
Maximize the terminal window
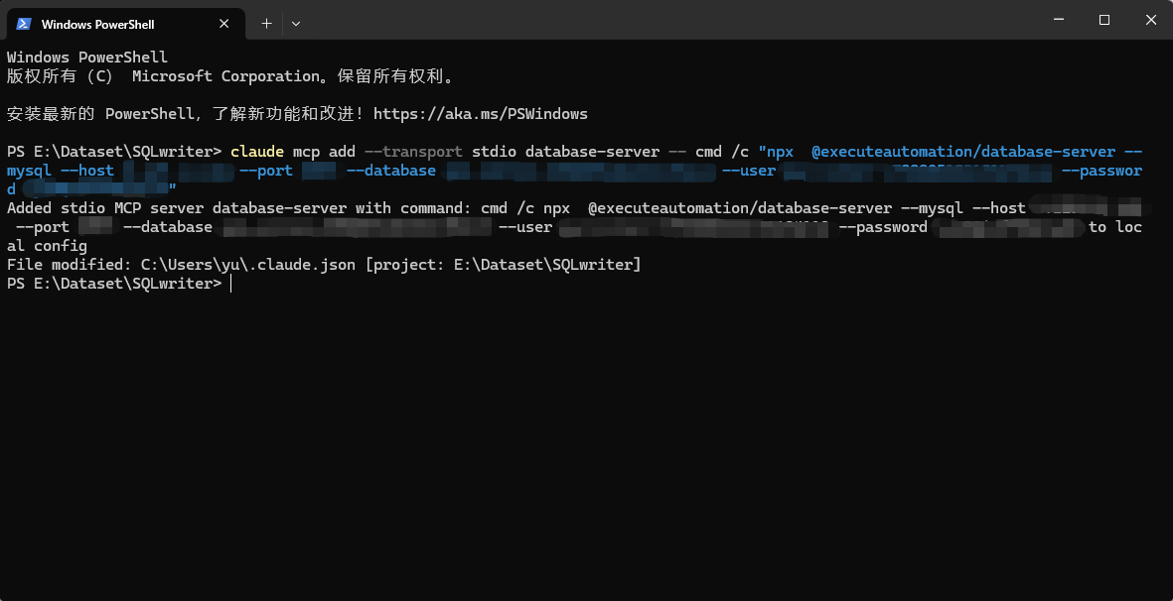pos(1104,20)
